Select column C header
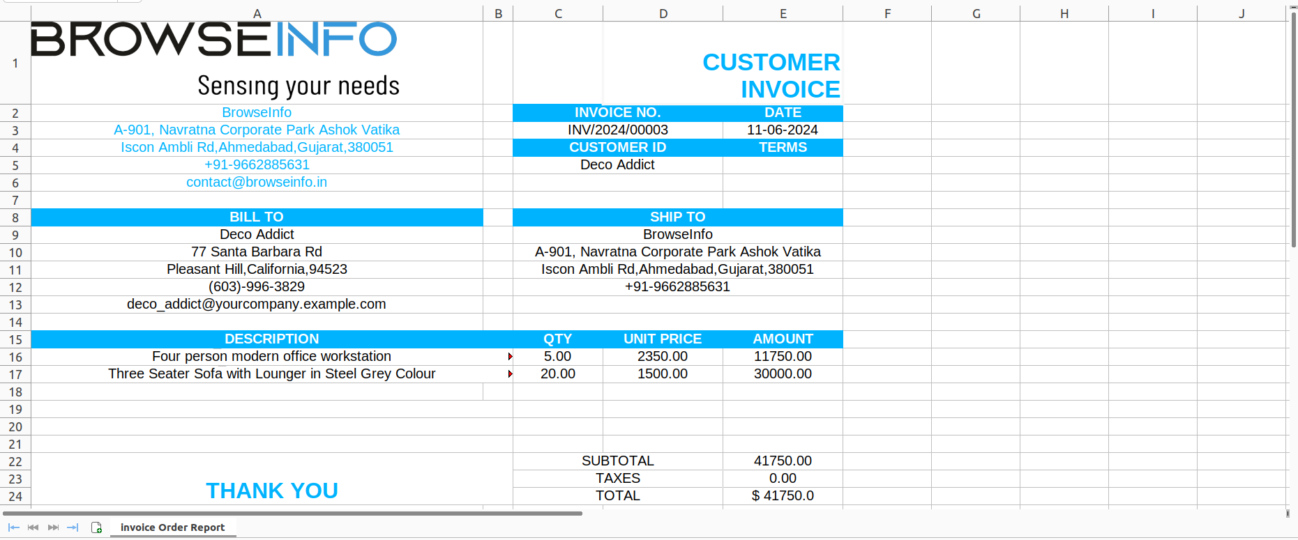 pyautogui.click(x=558, y=14)
